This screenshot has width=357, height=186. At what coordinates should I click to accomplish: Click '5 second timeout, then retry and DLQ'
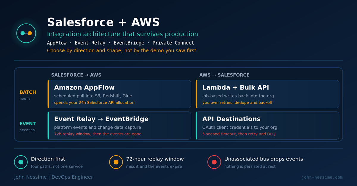pyautogui.click(x=239, y=134)
